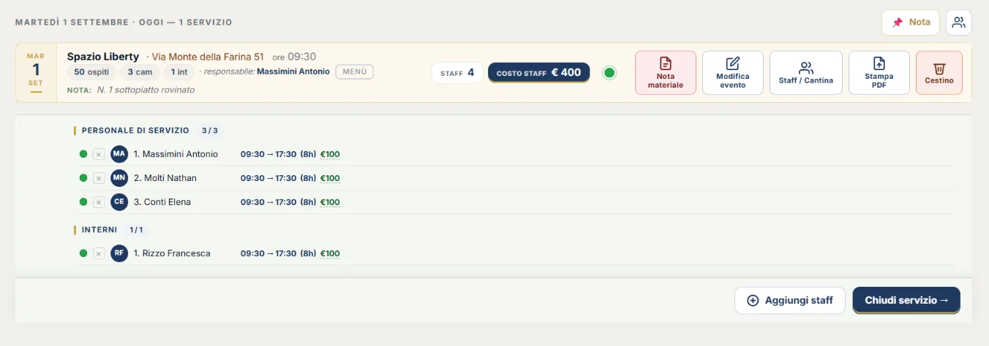
Task: Click shift time 09:30 → 17:30 for Conti Elena
Action: point(268,202)
